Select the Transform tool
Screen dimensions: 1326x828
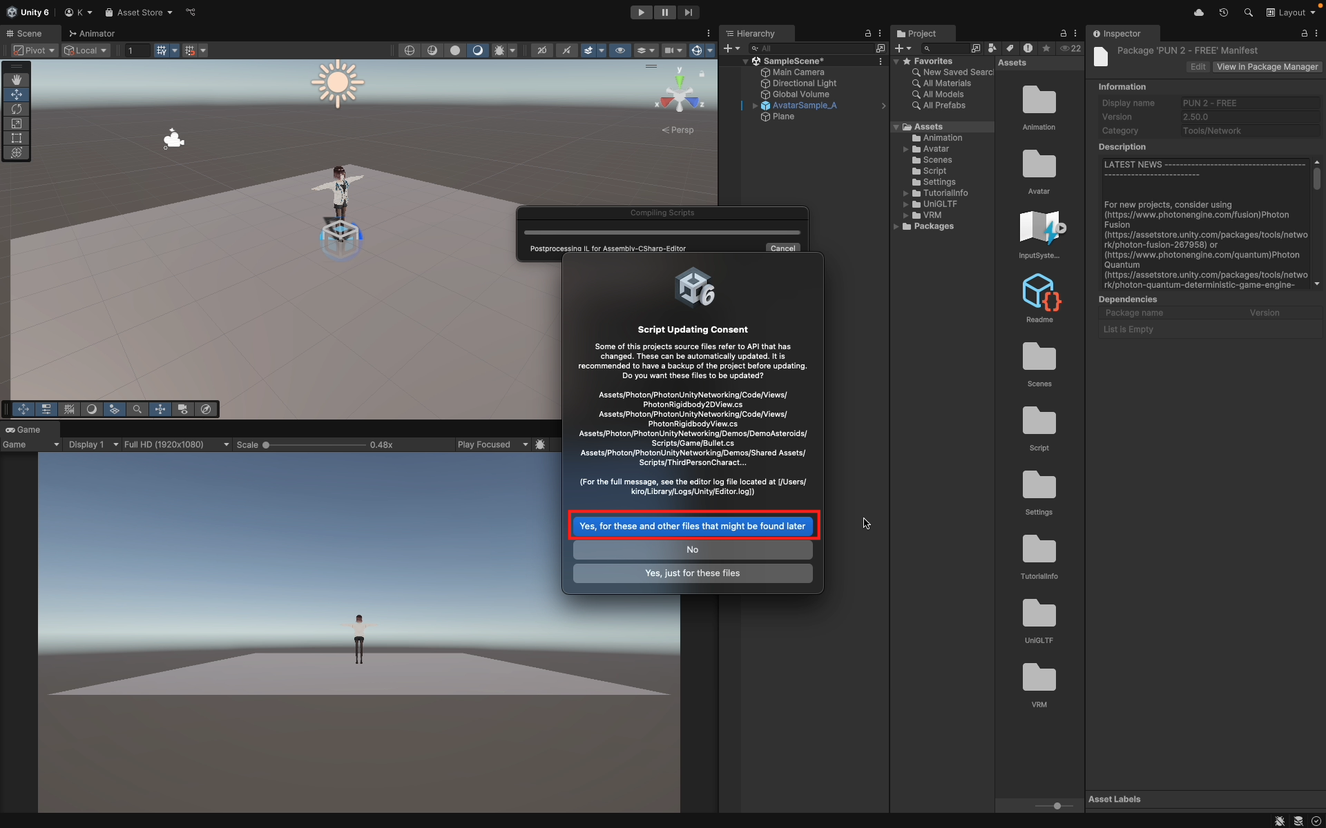click(17, 152)
